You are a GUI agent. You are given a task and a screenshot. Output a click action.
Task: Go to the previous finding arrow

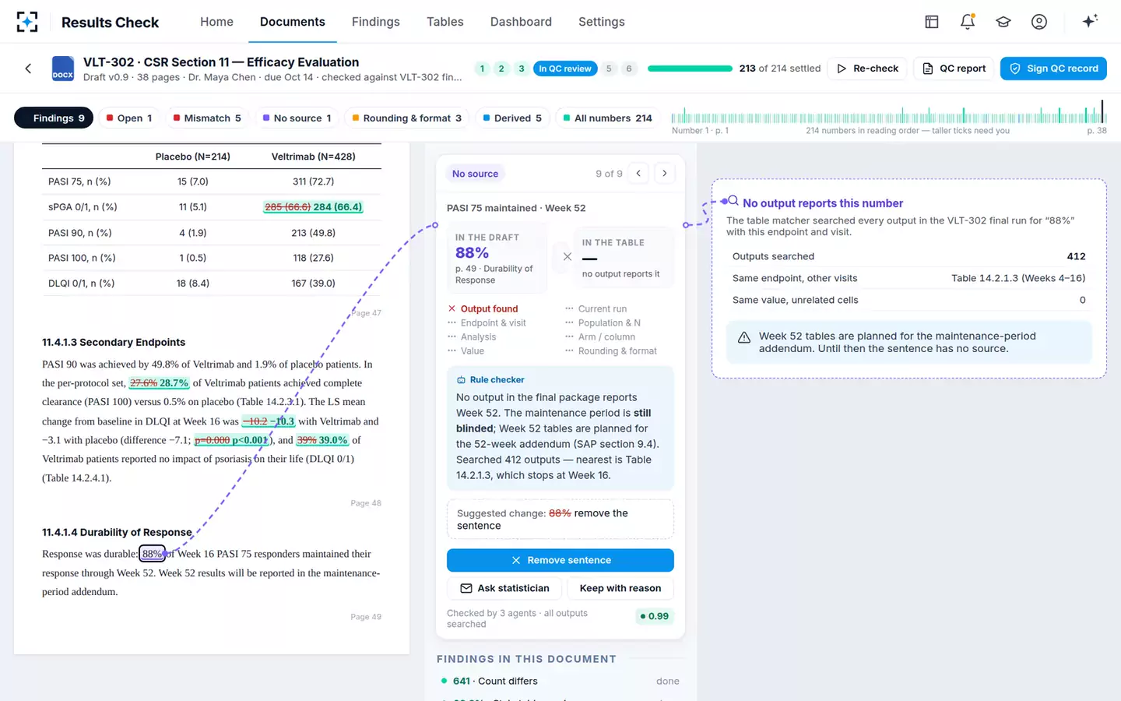(x=638, y=174)
